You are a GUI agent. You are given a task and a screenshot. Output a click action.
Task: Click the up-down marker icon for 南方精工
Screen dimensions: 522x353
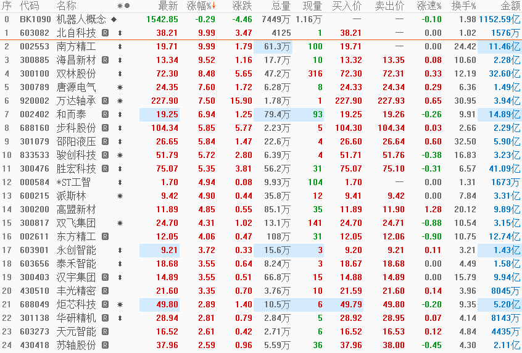pyautogui.click(x=120, y=46)
